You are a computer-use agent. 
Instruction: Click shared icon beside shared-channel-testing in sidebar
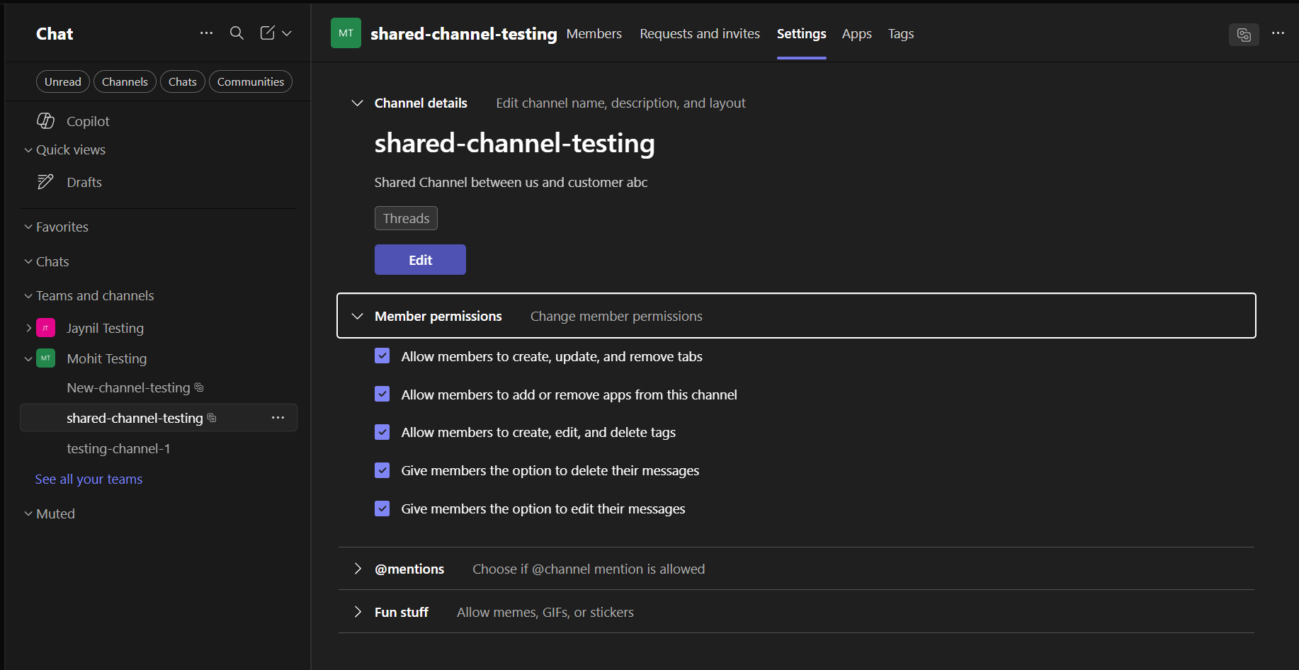[212, 418]
